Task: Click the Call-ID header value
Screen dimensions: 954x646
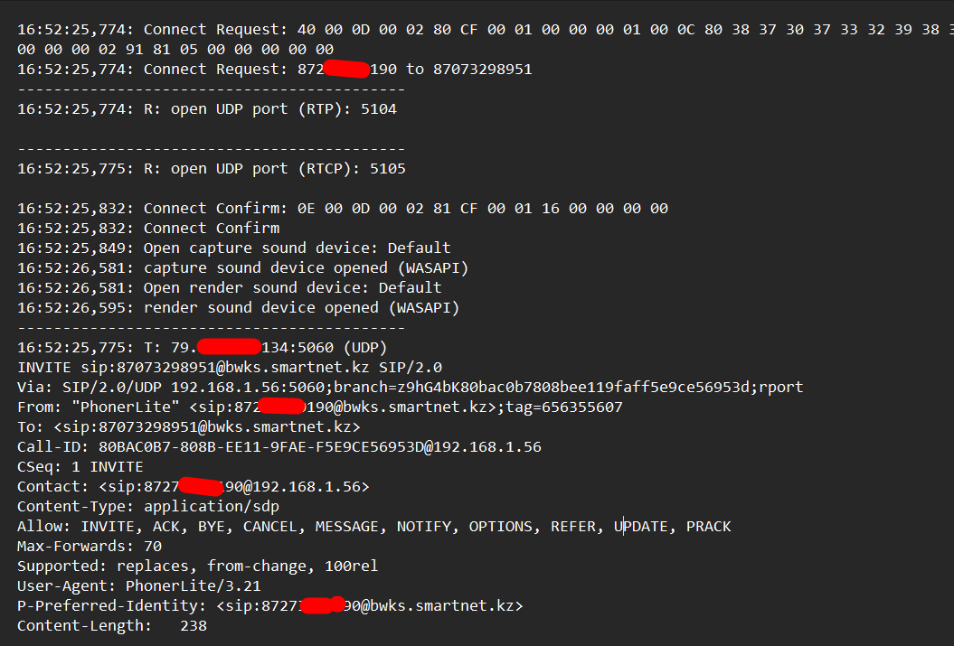Action: 319,446
